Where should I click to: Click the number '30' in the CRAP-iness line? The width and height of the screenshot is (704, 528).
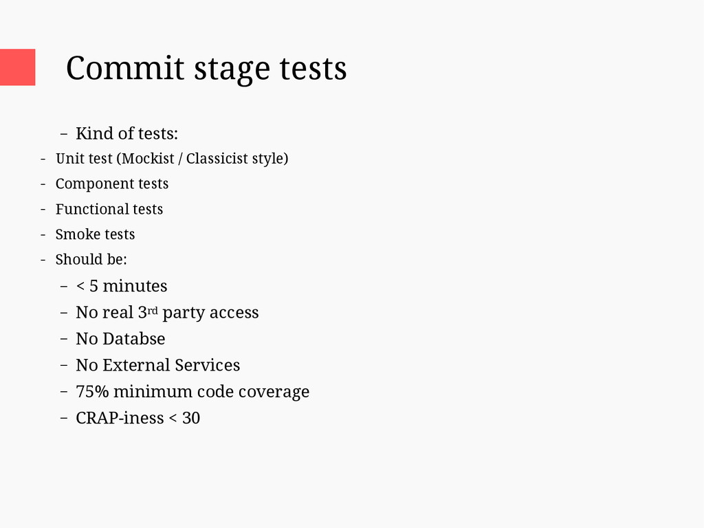[191, 418]
